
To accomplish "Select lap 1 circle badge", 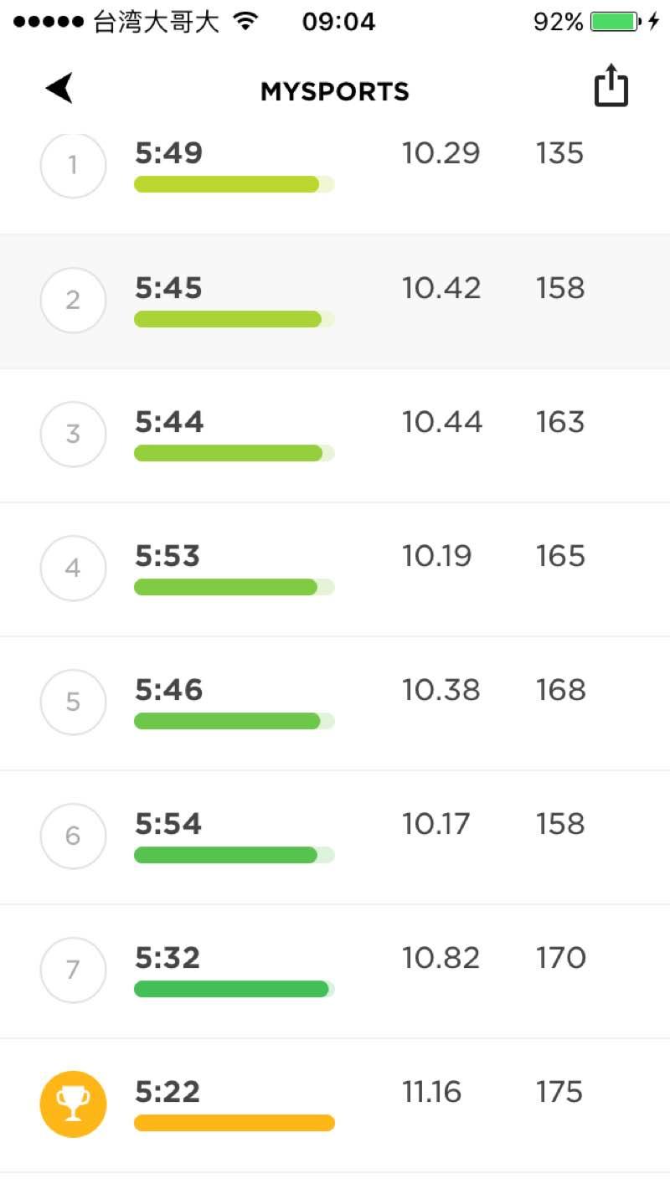I will [73, 166].
